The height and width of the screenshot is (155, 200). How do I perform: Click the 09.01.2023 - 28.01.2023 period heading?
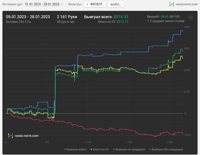point(28,17)
